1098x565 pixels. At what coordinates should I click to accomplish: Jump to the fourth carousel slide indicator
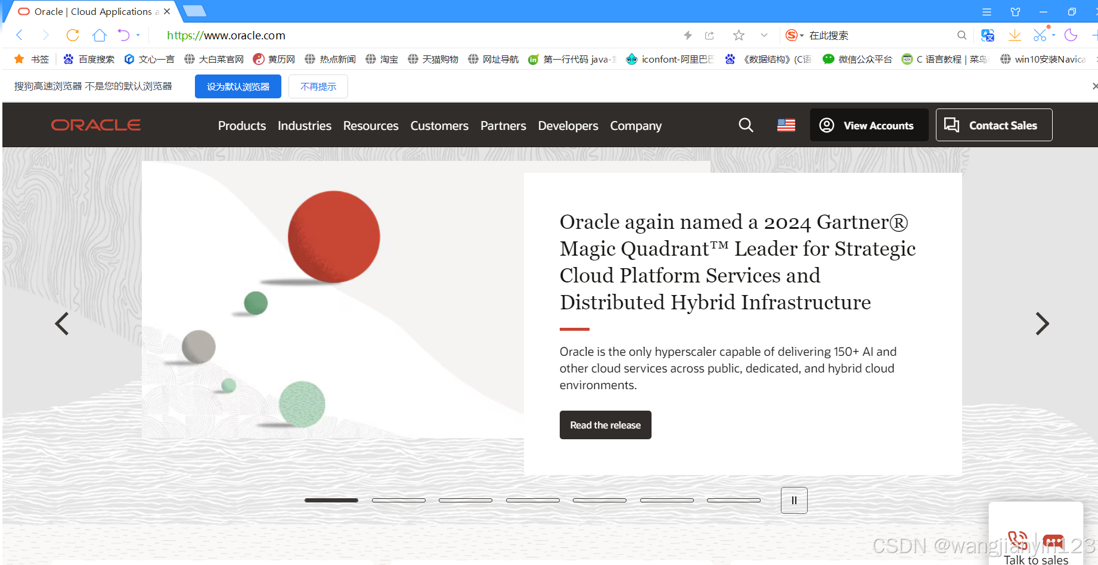pos(533,500)
